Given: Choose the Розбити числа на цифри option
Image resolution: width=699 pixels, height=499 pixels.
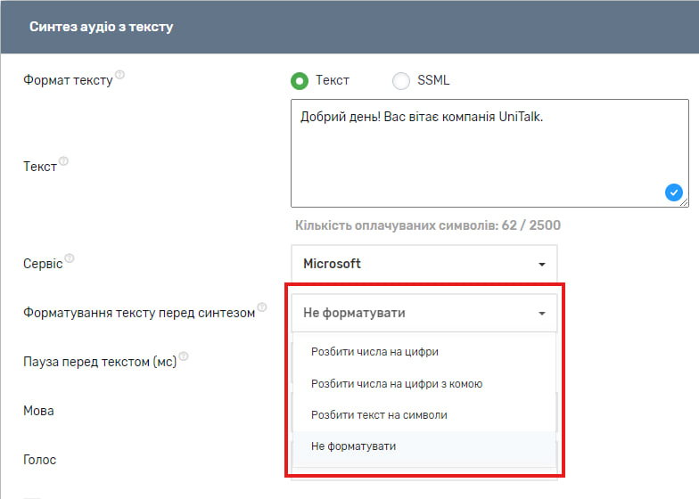Looking at the screenshot, I should tap(374, 352).
